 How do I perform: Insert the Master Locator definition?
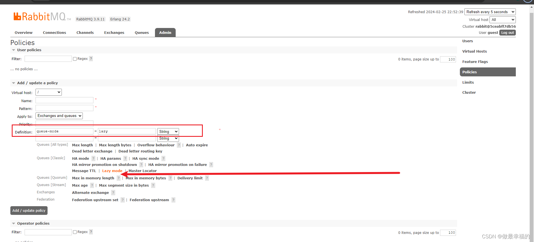[x=143, y=171]
